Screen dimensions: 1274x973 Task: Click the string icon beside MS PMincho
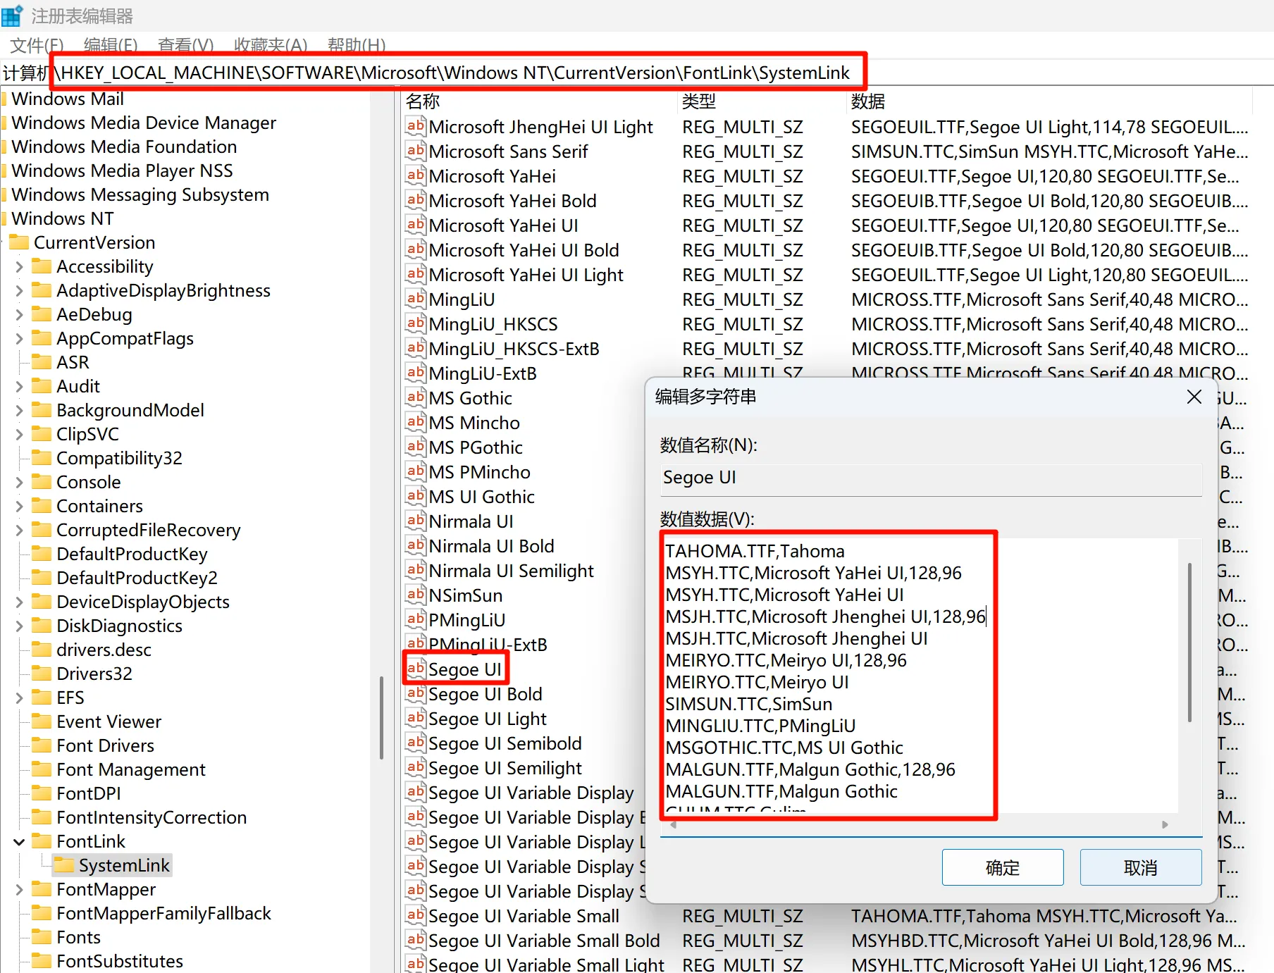[416, 472]
